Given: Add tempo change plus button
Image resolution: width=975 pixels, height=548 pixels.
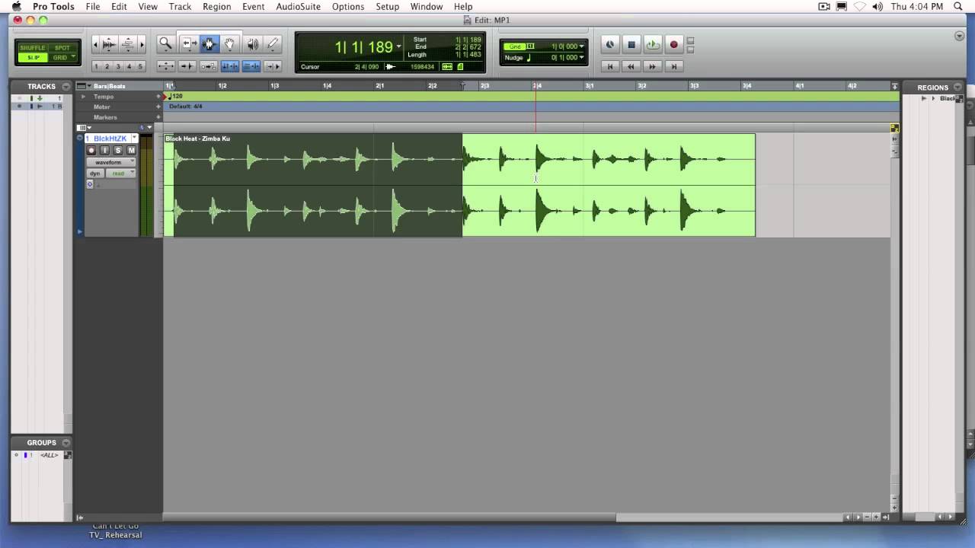Looking at the screenshot, I should coord(158,97).
